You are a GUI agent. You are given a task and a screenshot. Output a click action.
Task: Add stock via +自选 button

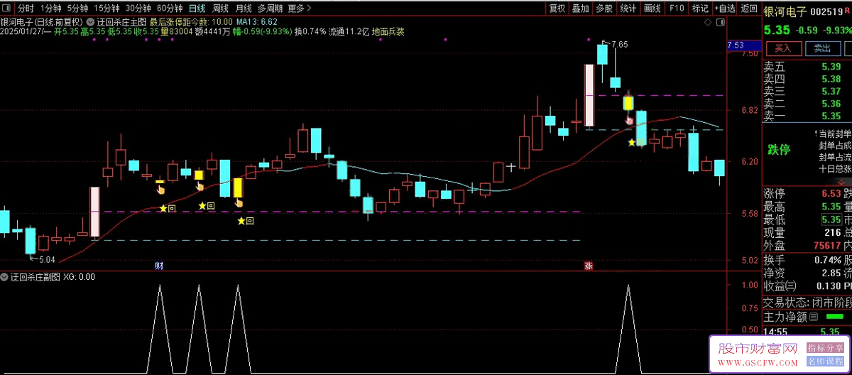pyautogui.click(x=724, y=9)
